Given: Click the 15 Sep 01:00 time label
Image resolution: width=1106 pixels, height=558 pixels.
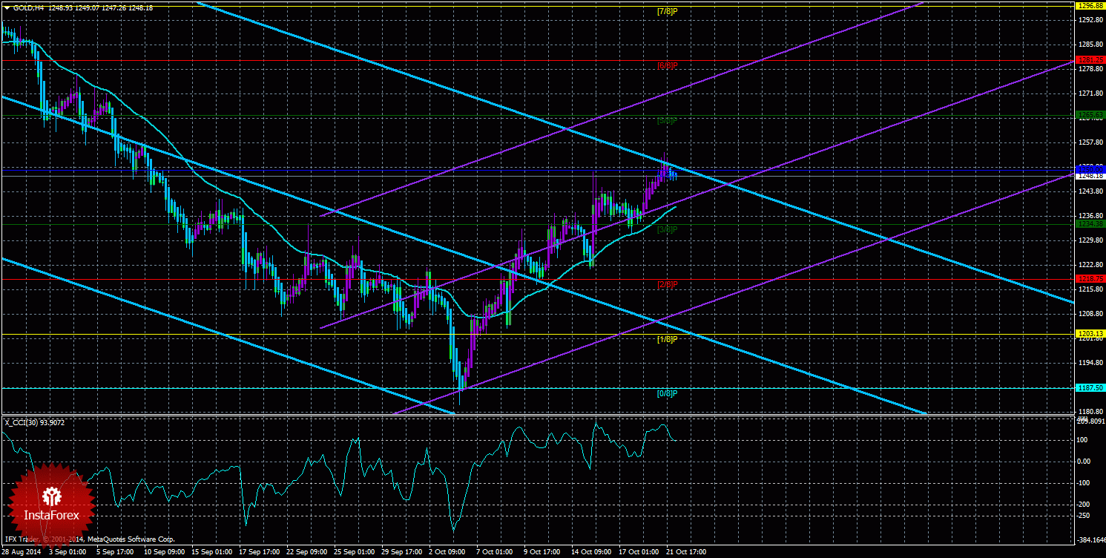Looking at the screenshot, I should coord(214,552).
